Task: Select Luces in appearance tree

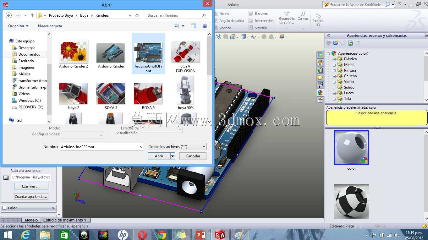Action: pyautogui.click(x=349, y=93)
